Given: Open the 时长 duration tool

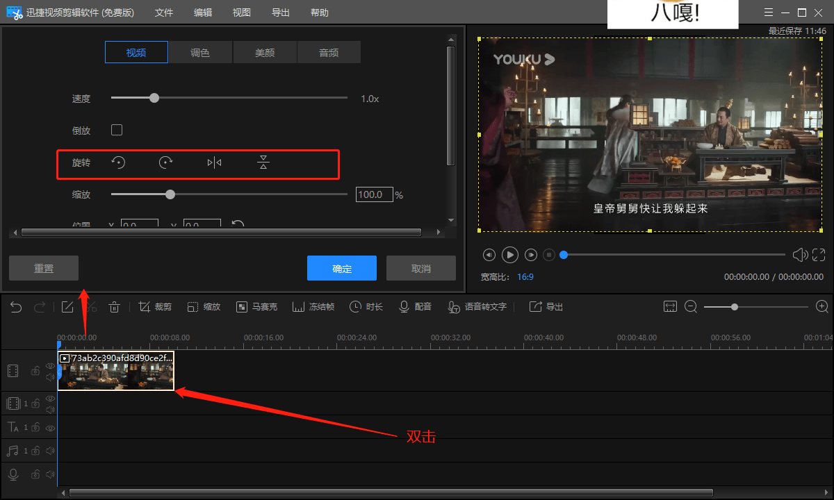Looking at the screenshot, I should pyautogui.click(x=366, y=307).
